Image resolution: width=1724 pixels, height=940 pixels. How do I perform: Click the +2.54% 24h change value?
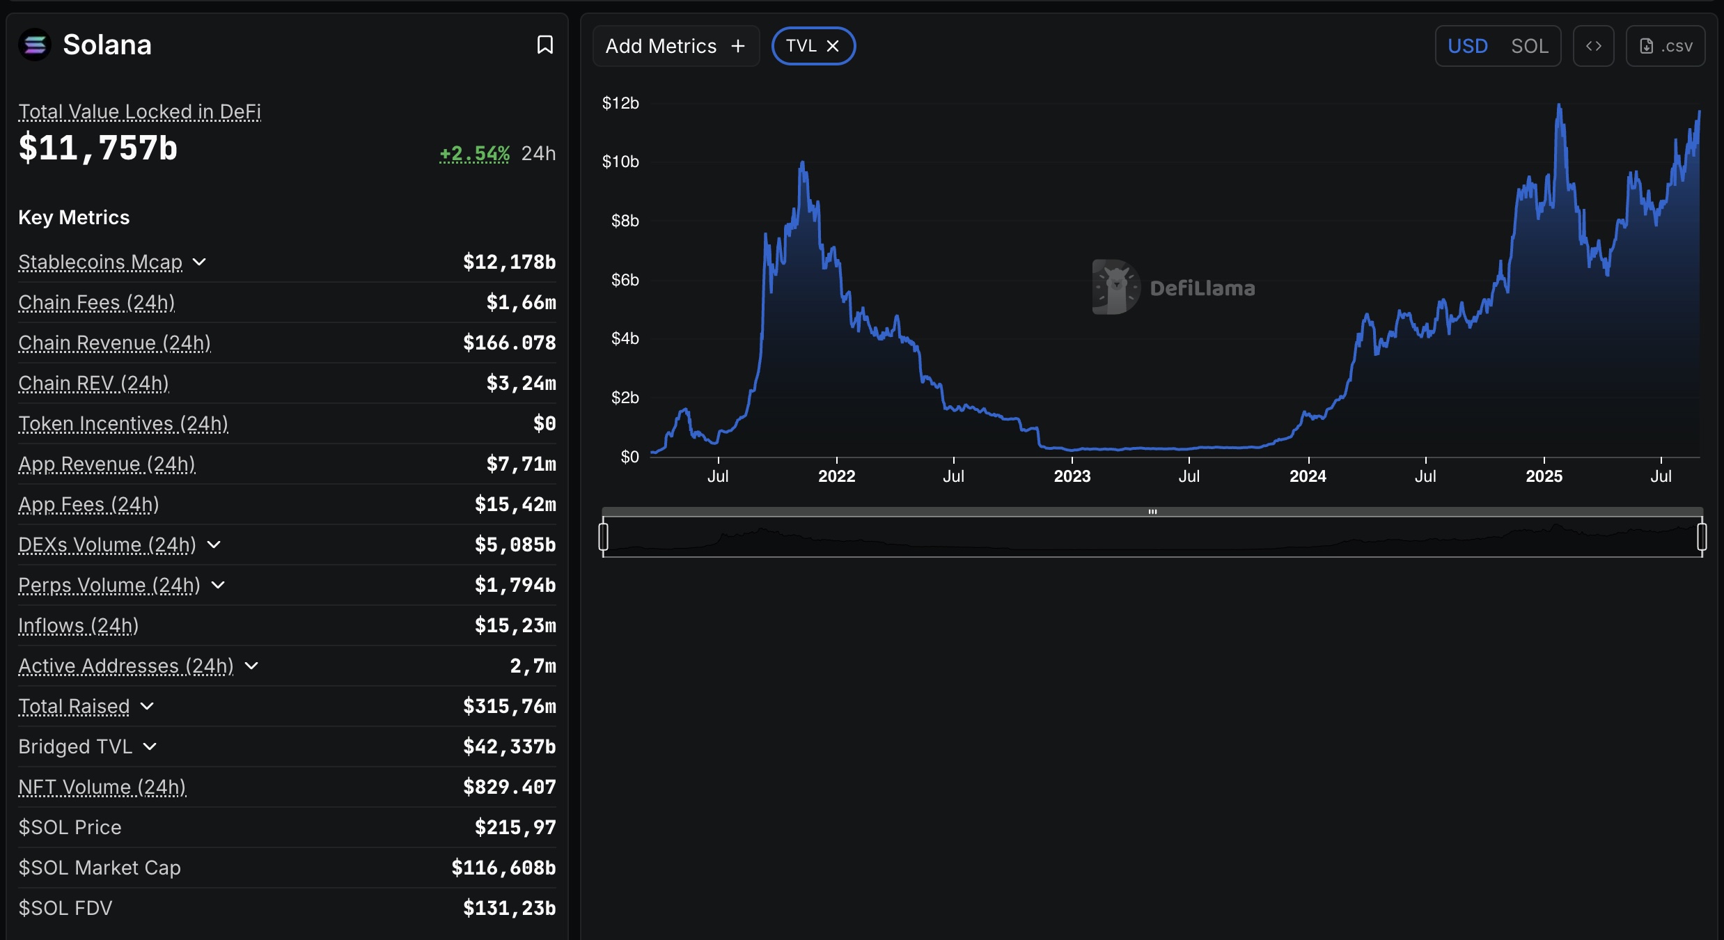[x=474, y=153]
